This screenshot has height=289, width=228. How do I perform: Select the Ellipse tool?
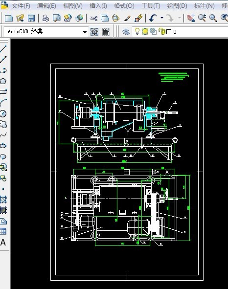[3, 146]
